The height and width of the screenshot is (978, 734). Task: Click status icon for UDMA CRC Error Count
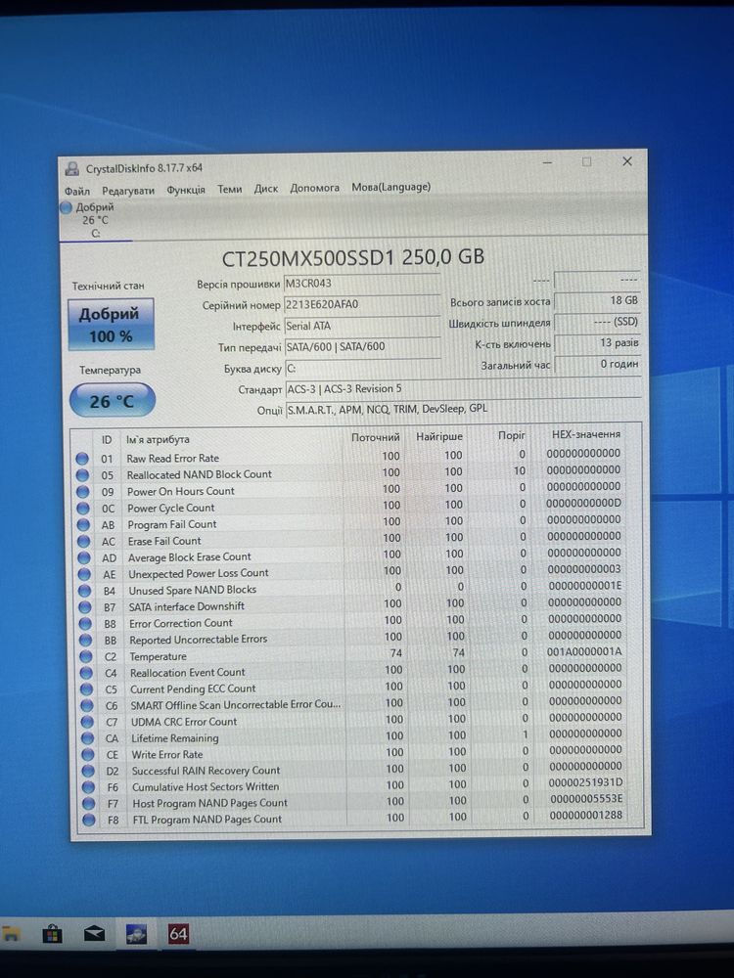[x=87, y=723]
